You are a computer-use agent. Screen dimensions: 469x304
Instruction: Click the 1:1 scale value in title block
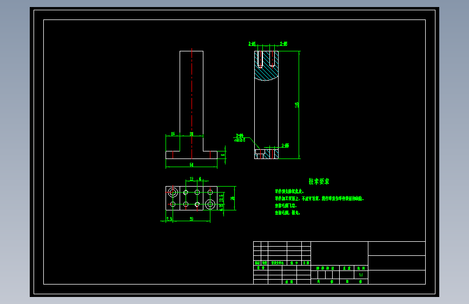361,275
